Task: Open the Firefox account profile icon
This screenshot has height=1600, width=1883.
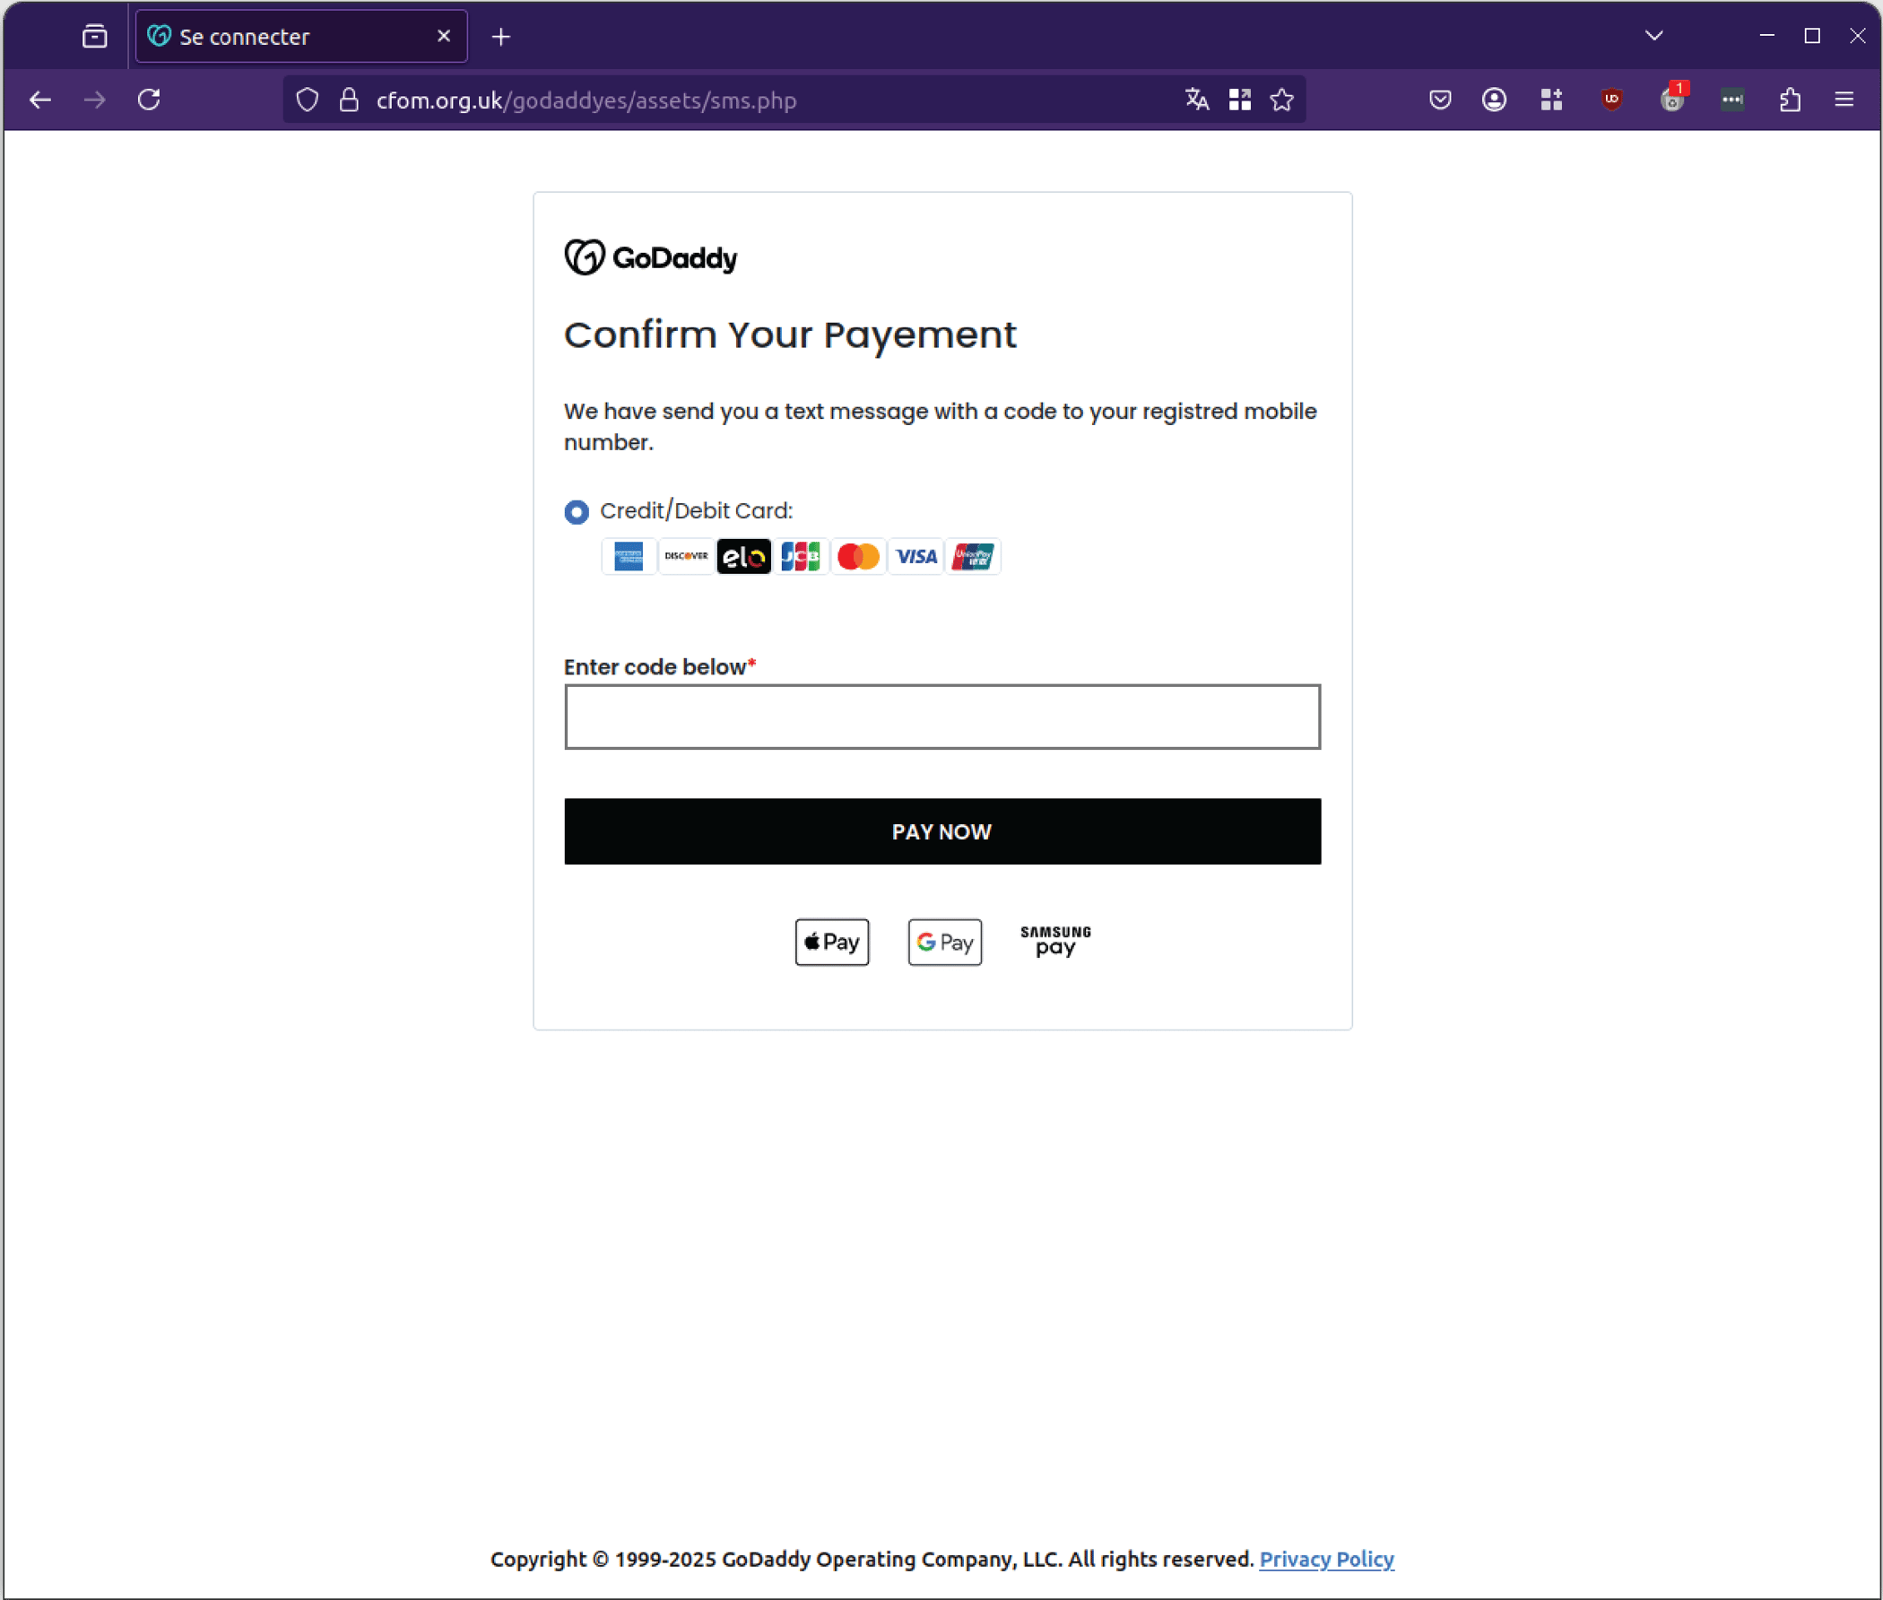Action: pyautogui.click(x=1493, y=100)
